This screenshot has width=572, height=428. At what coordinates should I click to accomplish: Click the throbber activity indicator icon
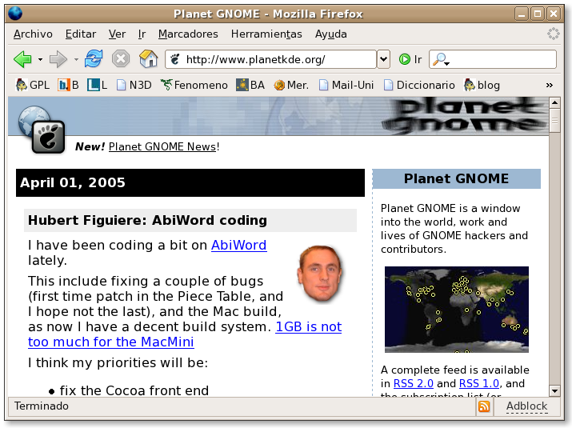(554, 34)
